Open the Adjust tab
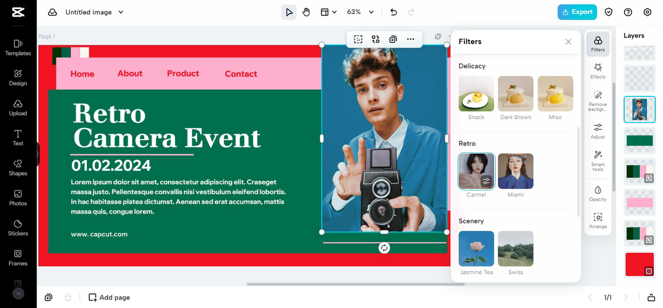The height and width of the screenshot is (308, 663). pos(598,131)
